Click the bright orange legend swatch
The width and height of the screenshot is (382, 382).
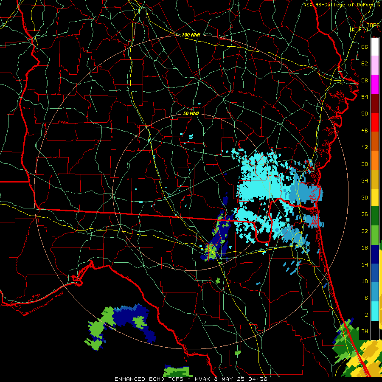pos(375,160)
